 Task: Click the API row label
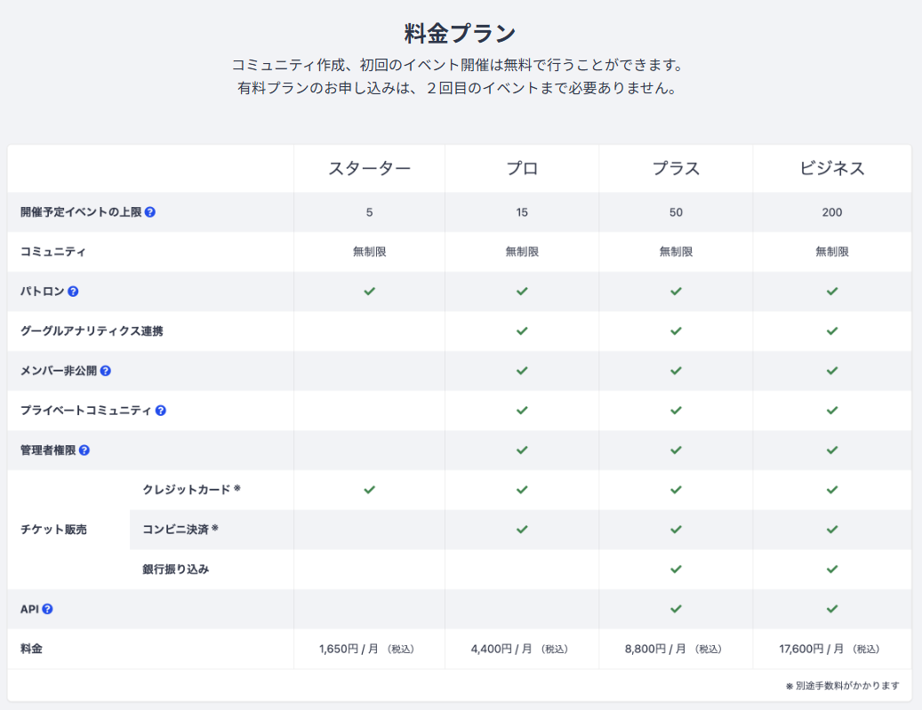coord(29,609)
